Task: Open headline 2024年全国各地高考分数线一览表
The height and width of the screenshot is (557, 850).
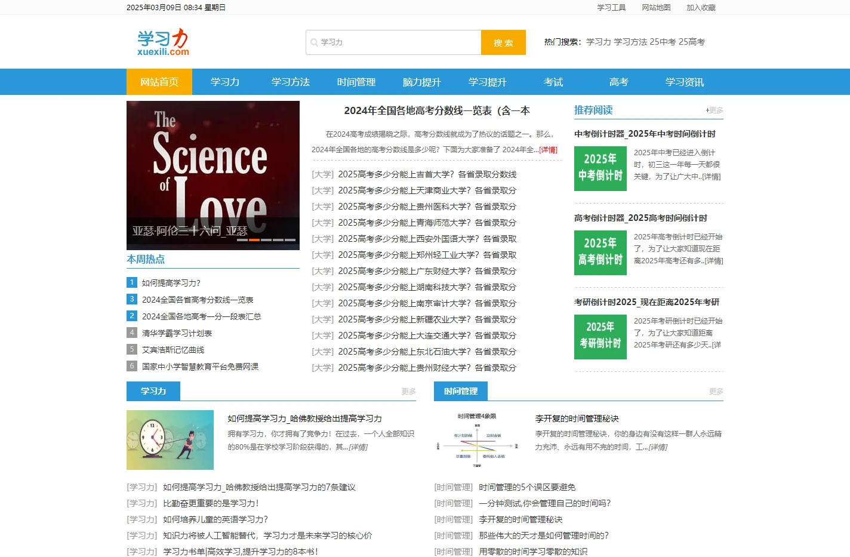Action: coord(437,110)
